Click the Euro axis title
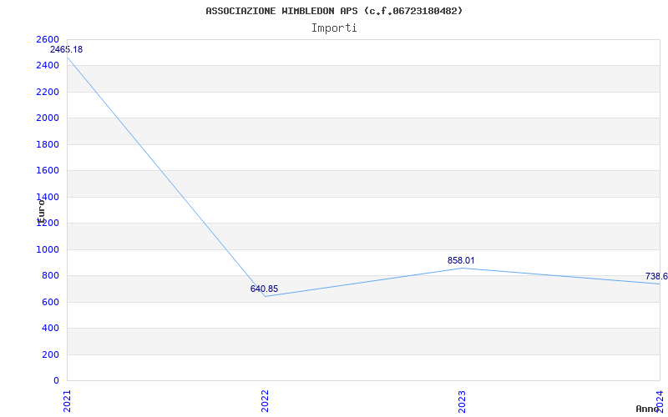The height and width of the screenshot is (417, 668). [41, 211]
